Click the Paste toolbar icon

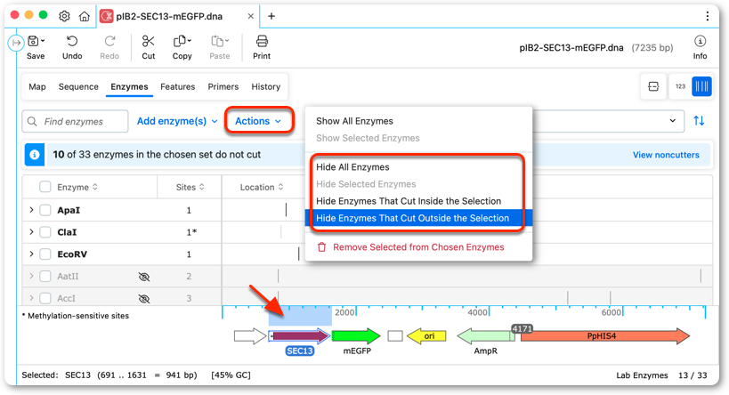[217, 41]
